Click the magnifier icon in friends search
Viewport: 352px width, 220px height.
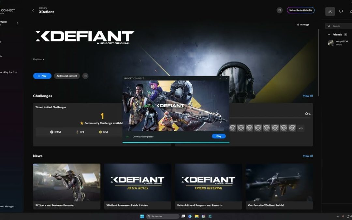pyautogui.click(x=329, y=26)
